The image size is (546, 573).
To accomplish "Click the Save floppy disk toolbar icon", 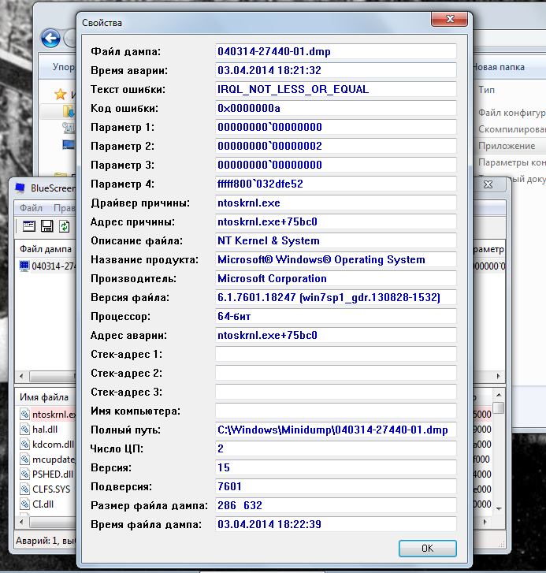I will 46,227.
